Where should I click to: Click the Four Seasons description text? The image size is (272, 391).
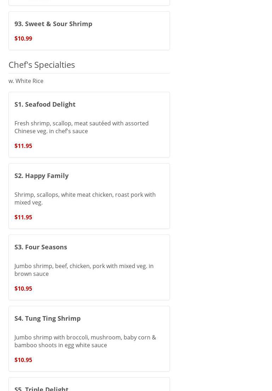point(84,270)
